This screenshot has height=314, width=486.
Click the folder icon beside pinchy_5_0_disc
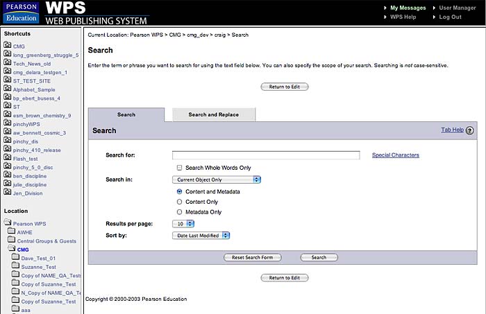[8, 166]
